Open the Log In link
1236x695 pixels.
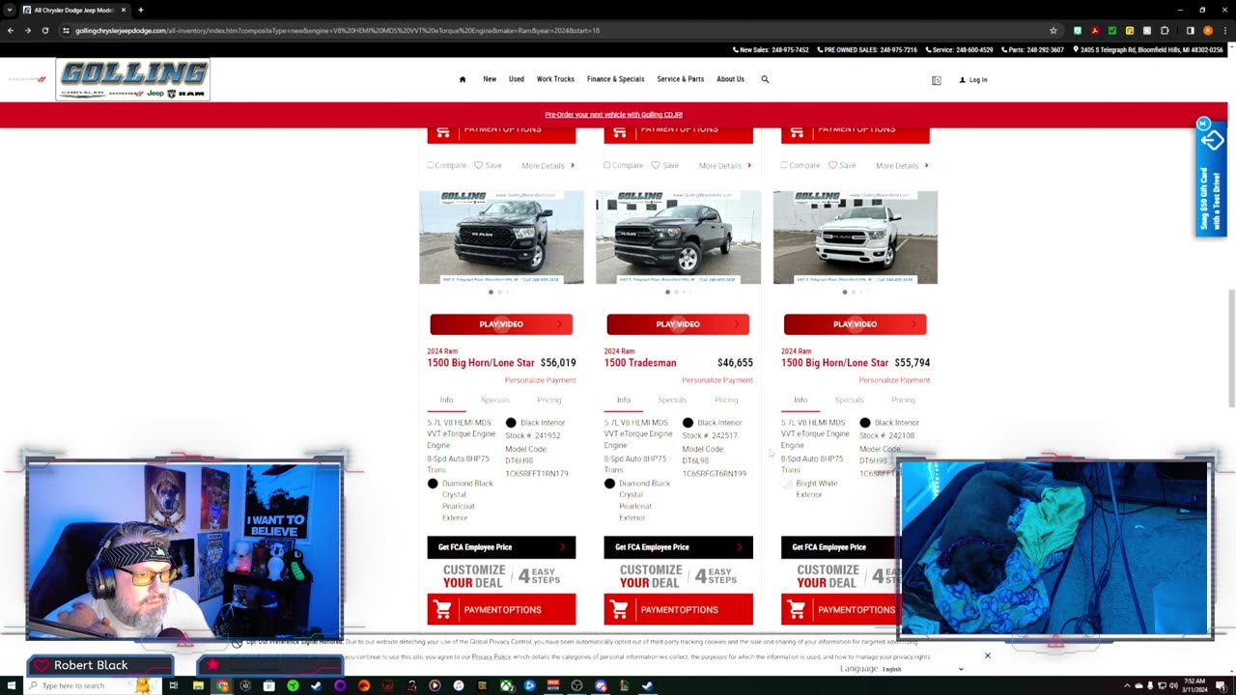tap(973, 80)
